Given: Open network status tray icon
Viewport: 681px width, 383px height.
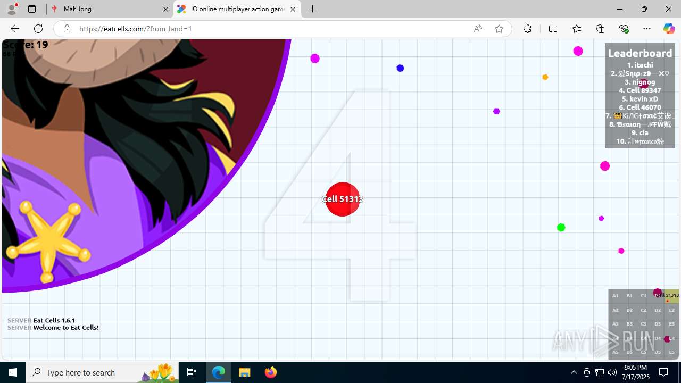Looking at the screenshot, I should pos(600,372).
